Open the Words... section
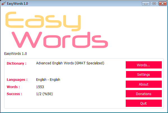This screenshot has width=168, height=113. click(144, 65)
